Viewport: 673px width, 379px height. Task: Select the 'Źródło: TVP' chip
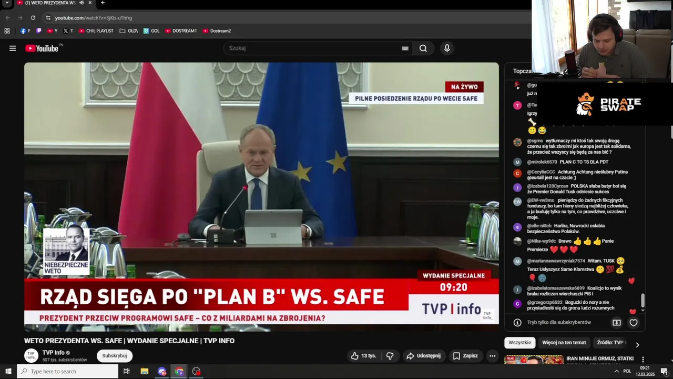[610, 343]
